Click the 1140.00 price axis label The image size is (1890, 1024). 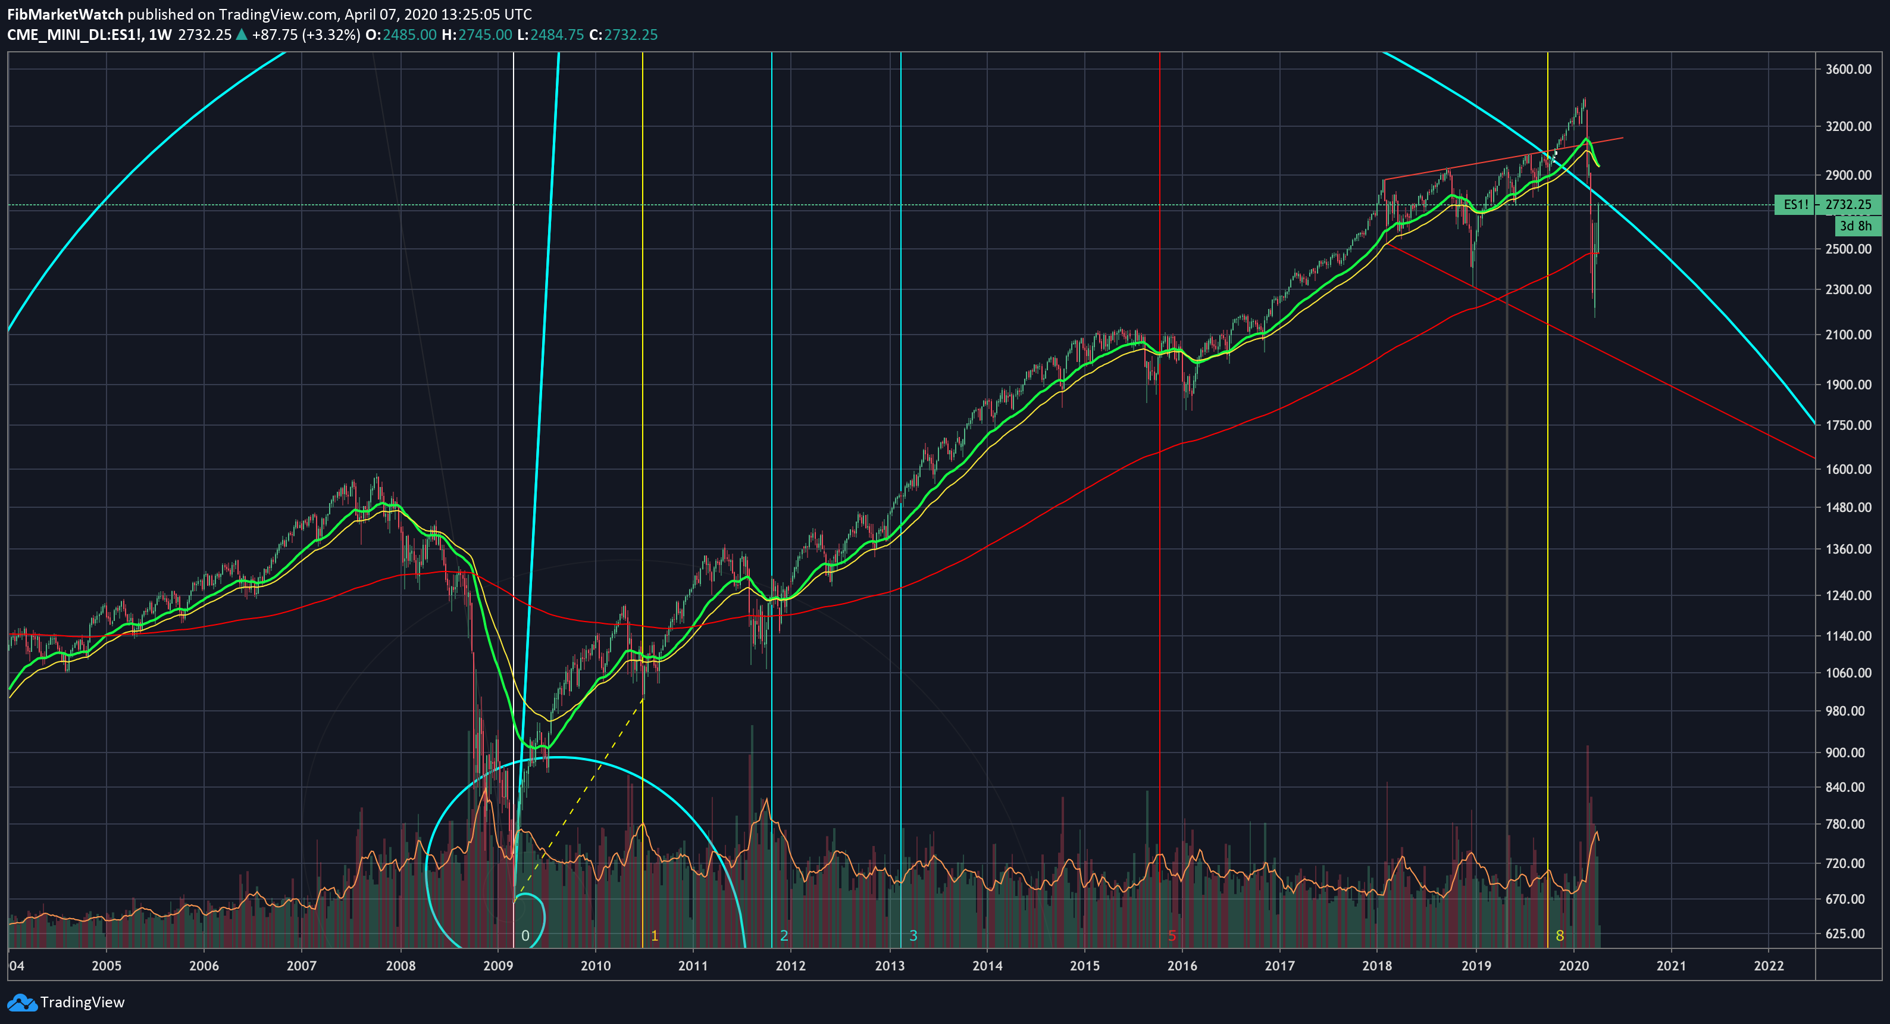pos(1849,636)
